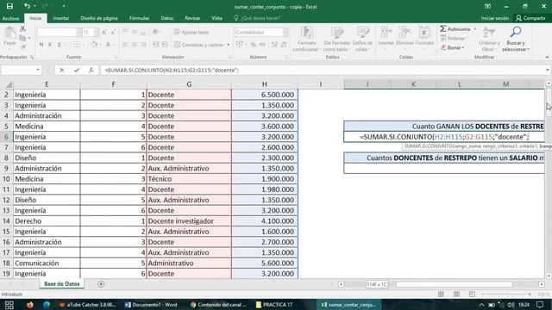Open Firefox from the taskbar
The width and height of the screenshot is (552, 310).
click(x=29, y=305)
